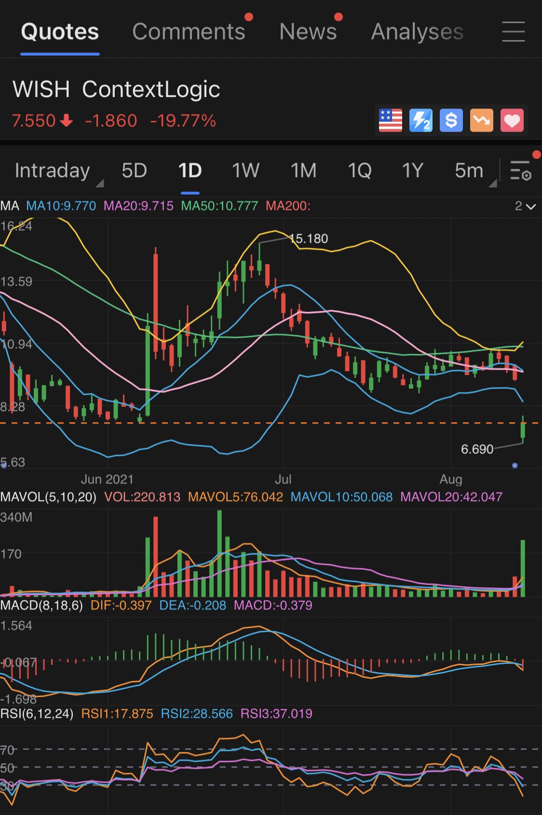Screen dimensions: 542x815
Task: Tap the MAVOL5:76.042 value
Action: click(x=235, y=497)
